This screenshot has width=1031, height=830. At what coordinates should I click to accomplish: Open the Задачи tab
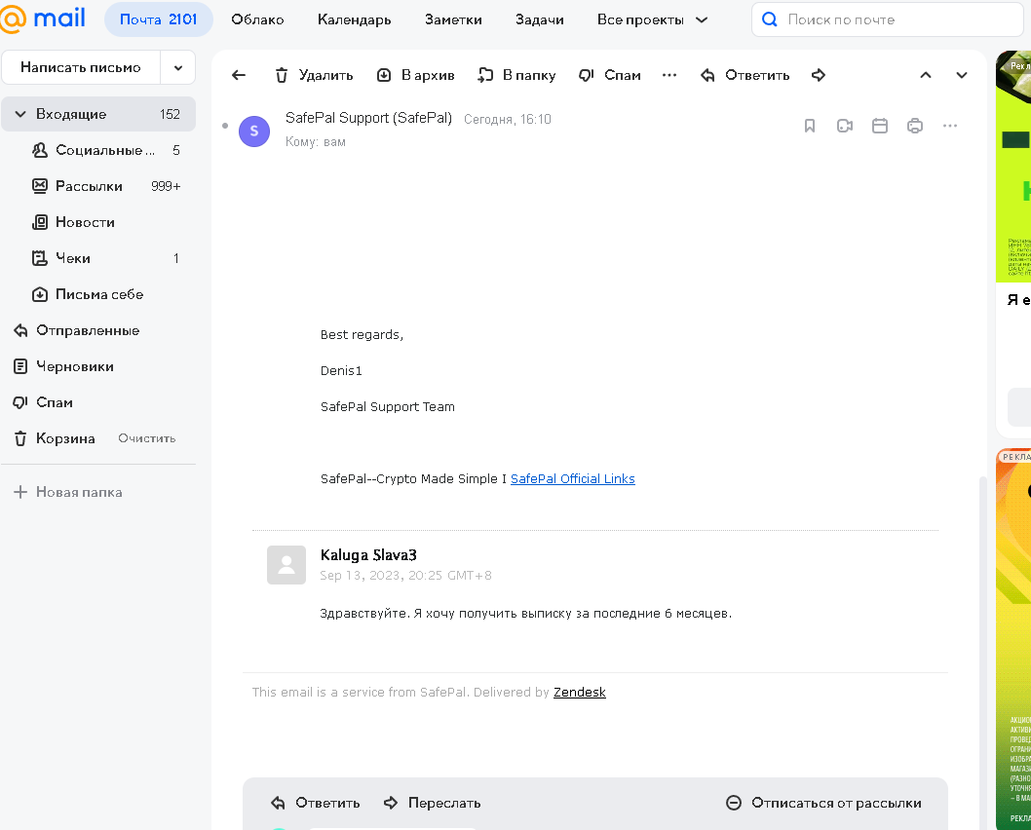(540, 19)
